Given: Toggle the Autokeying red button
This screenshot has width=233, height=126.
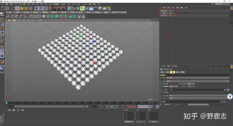Looking at the screenshot, I should coord(131,107).
